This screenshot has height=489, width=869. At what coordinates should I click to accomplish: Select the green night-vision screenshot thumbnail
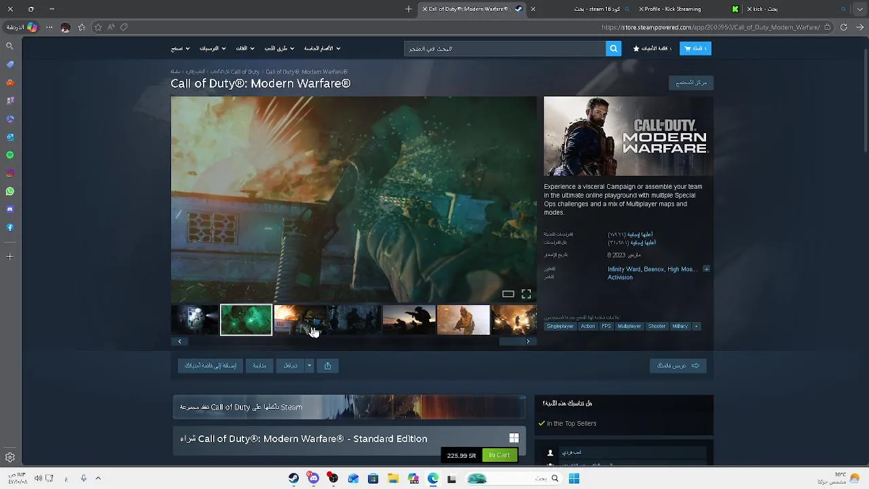tap(246, 320)
